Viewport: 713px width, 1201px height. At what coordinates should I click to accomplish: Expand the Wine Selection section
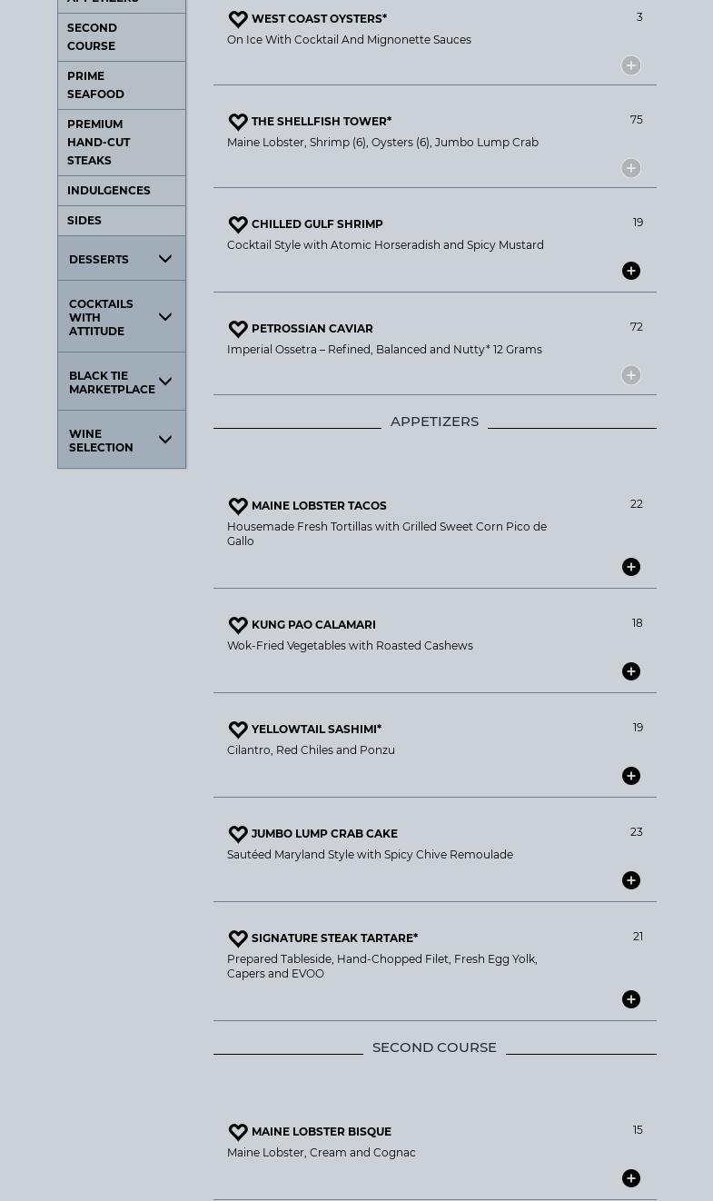click(x=164, y=440)
